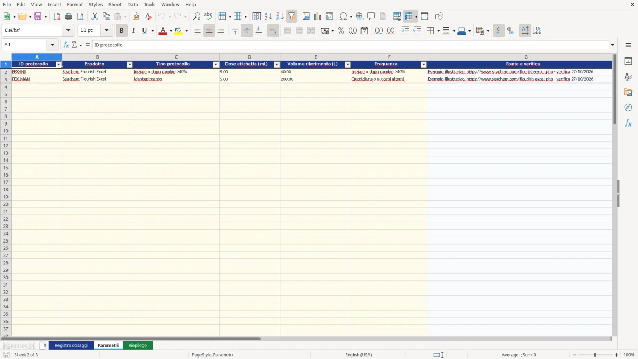Click the yellow background color swatch
The image size is (638, 359).
click(x=178, y=31)
